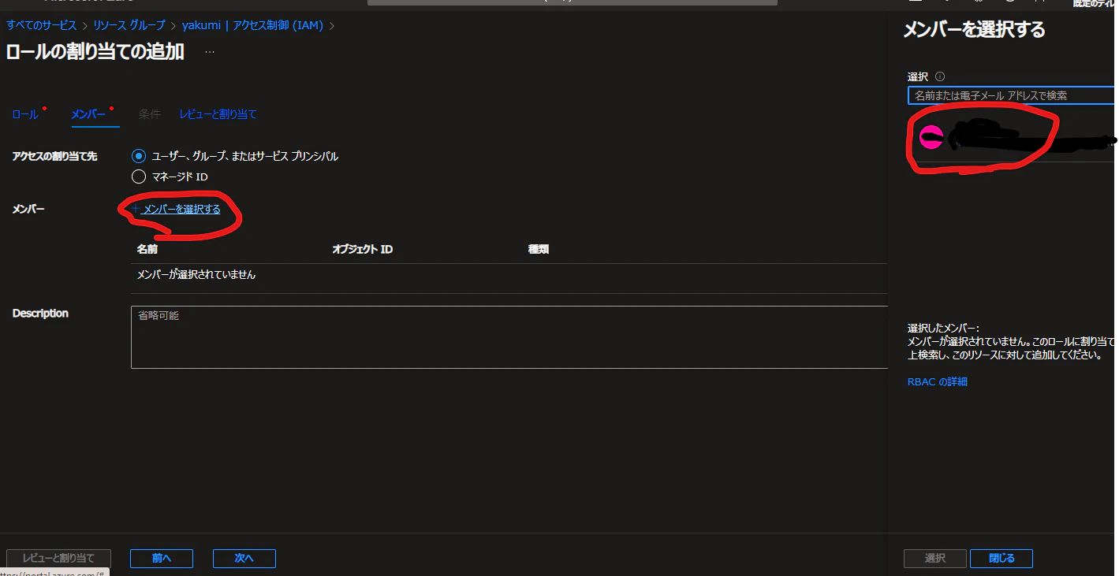The width and height of the screenshot is (1119, 576).
Task: Click the 前へ button
Action: click(x=162, y=558)
